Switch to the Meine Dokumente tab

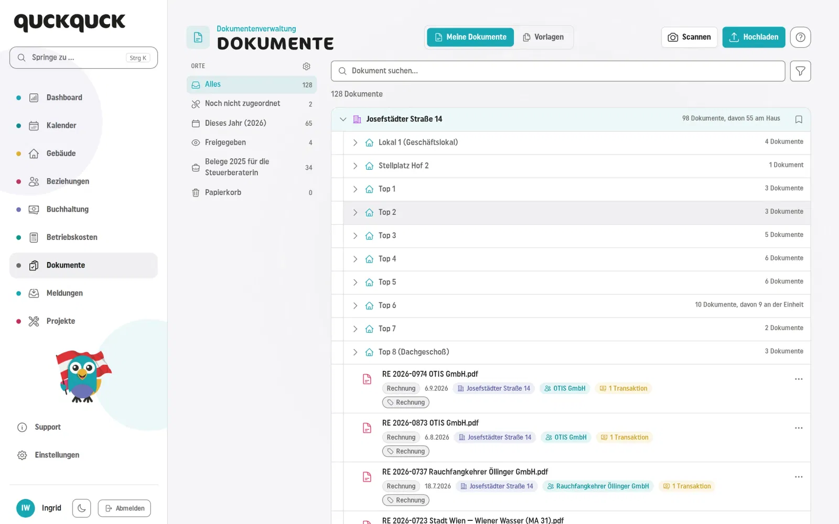(x=470, y=37)
